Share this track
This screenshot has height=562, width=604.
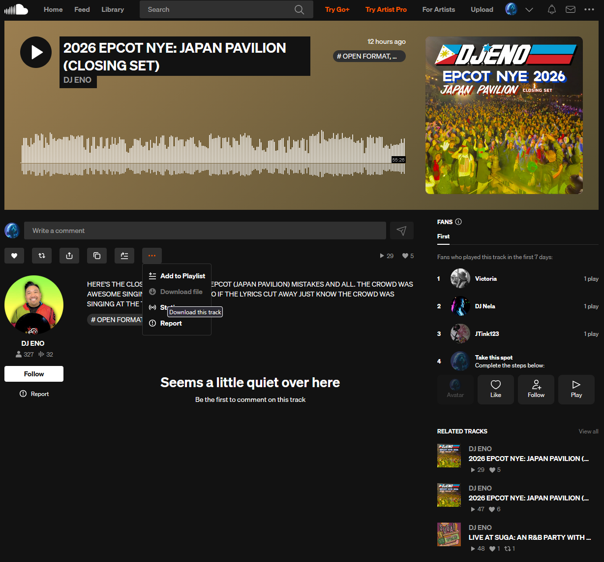tap(69, 256)
